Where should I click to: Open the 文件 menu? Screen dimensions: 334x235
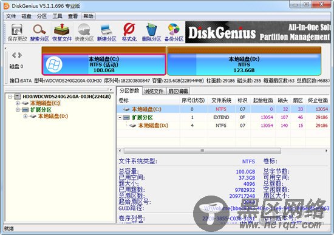point(11,16)
